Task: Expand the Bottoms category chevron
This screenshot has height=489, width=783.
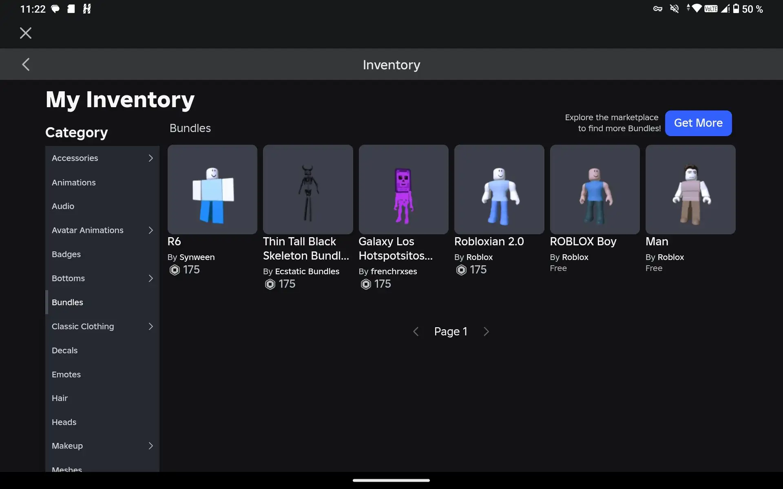Action: click(x=150, y=278)
